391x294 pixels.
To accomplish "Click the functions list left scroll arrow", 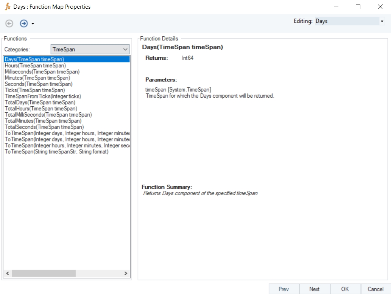I will click(x=7, y=273).
